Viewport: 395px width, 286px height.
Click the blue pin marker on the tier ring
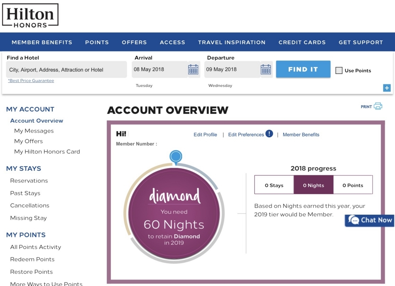tap(176, 157)
